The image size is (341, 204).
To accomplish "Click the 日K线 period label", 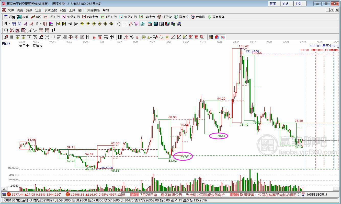I will pyautogui.click(x=6, y=44).
